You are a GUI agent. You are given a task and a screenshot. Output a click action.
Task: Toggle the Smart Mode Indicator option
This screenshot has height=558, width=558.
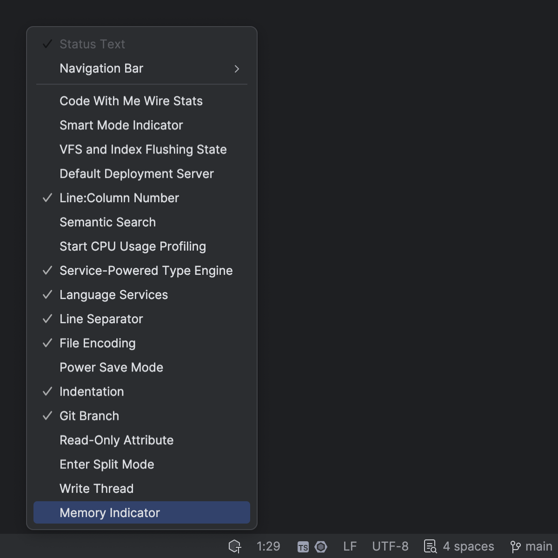coord(121,125)
